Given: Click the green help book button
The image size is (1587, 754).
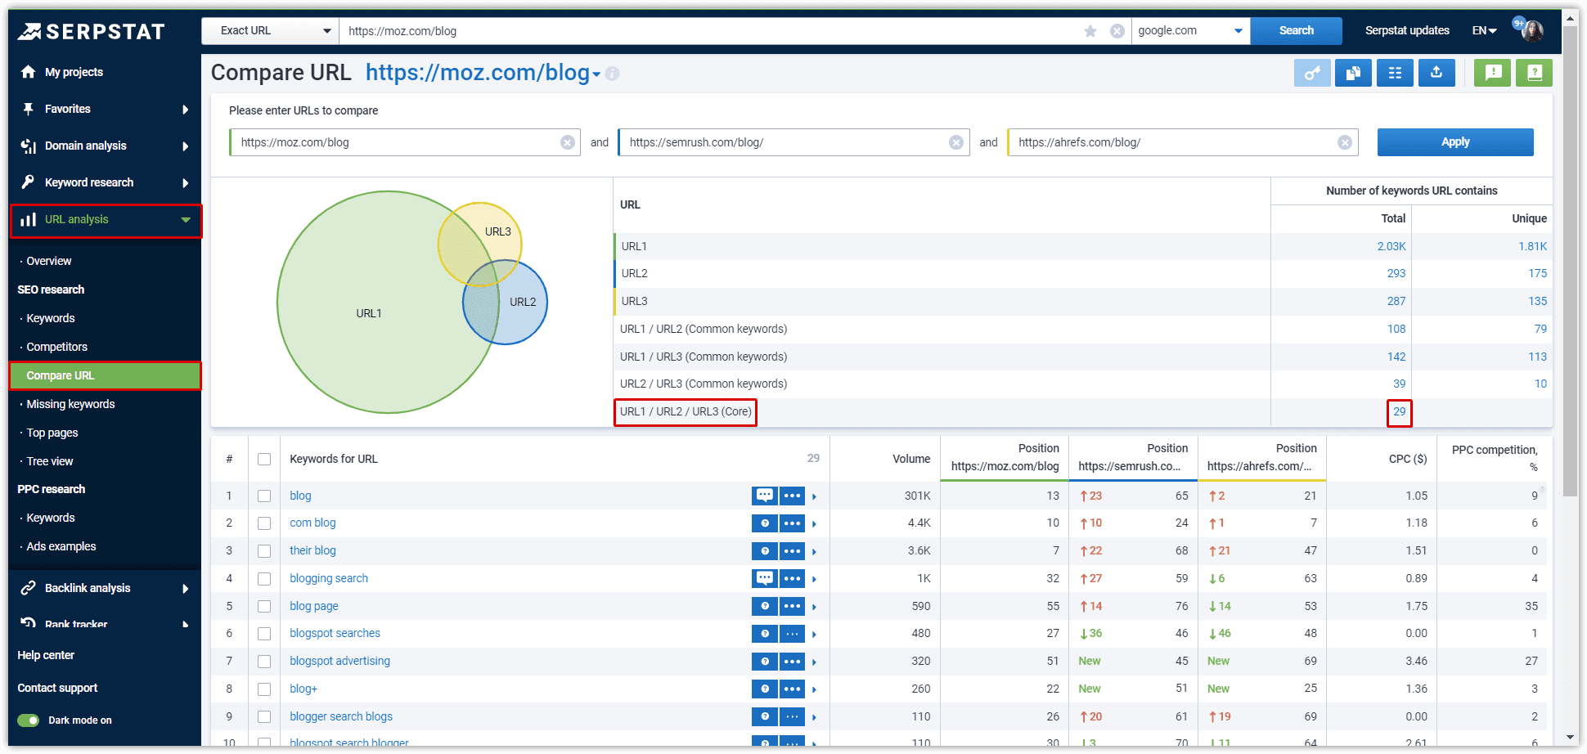Looking at the screenshot, I should coord(1535,73).
